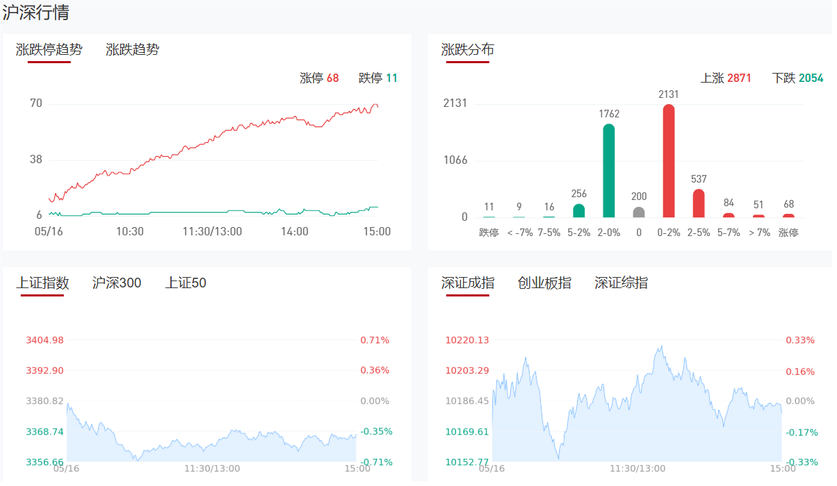Click the 14:00 time axis label
837x486 pixels.
[295, 232]
